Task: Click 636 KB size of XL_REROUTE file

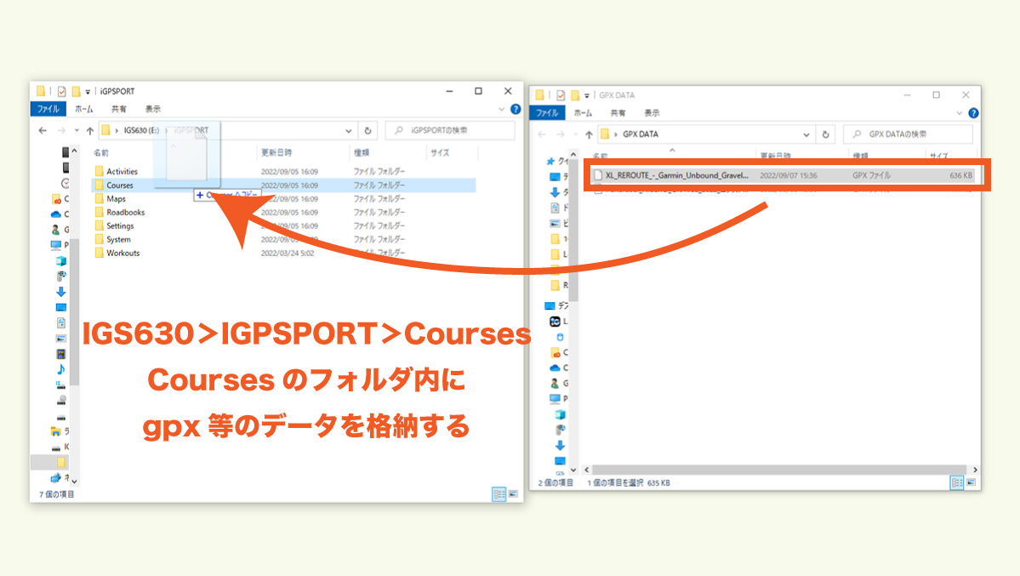Action: coord(960,175)
